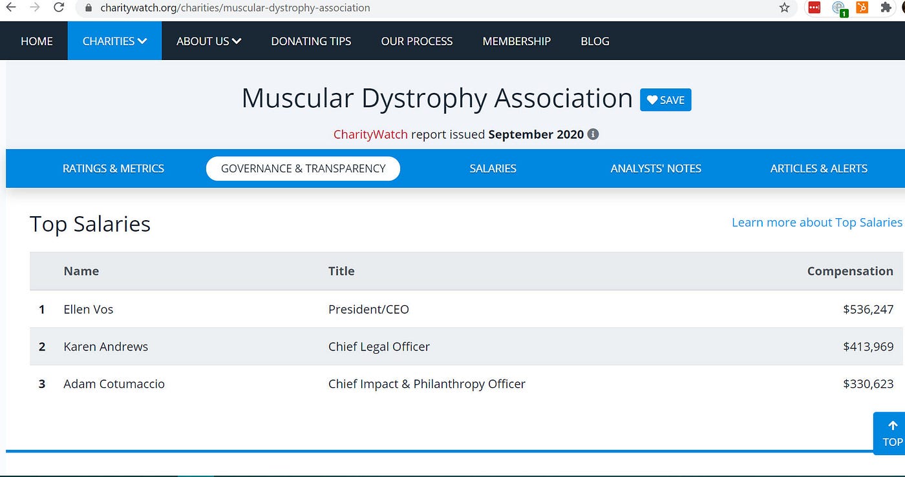
Task: Click the Name column header
Action: point(81,271)
